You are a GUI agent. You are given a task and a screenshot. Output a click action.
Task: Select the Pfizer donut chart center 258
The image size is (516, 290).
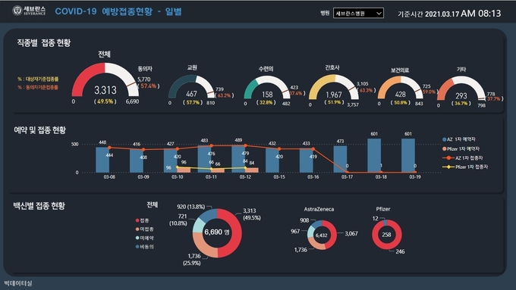(386, 235)
